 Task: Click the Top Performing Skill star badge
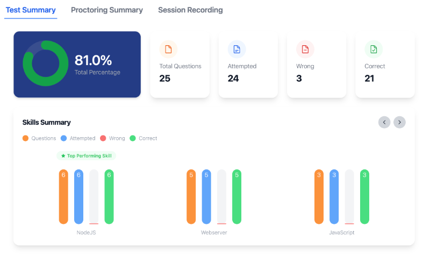(87, 156)
